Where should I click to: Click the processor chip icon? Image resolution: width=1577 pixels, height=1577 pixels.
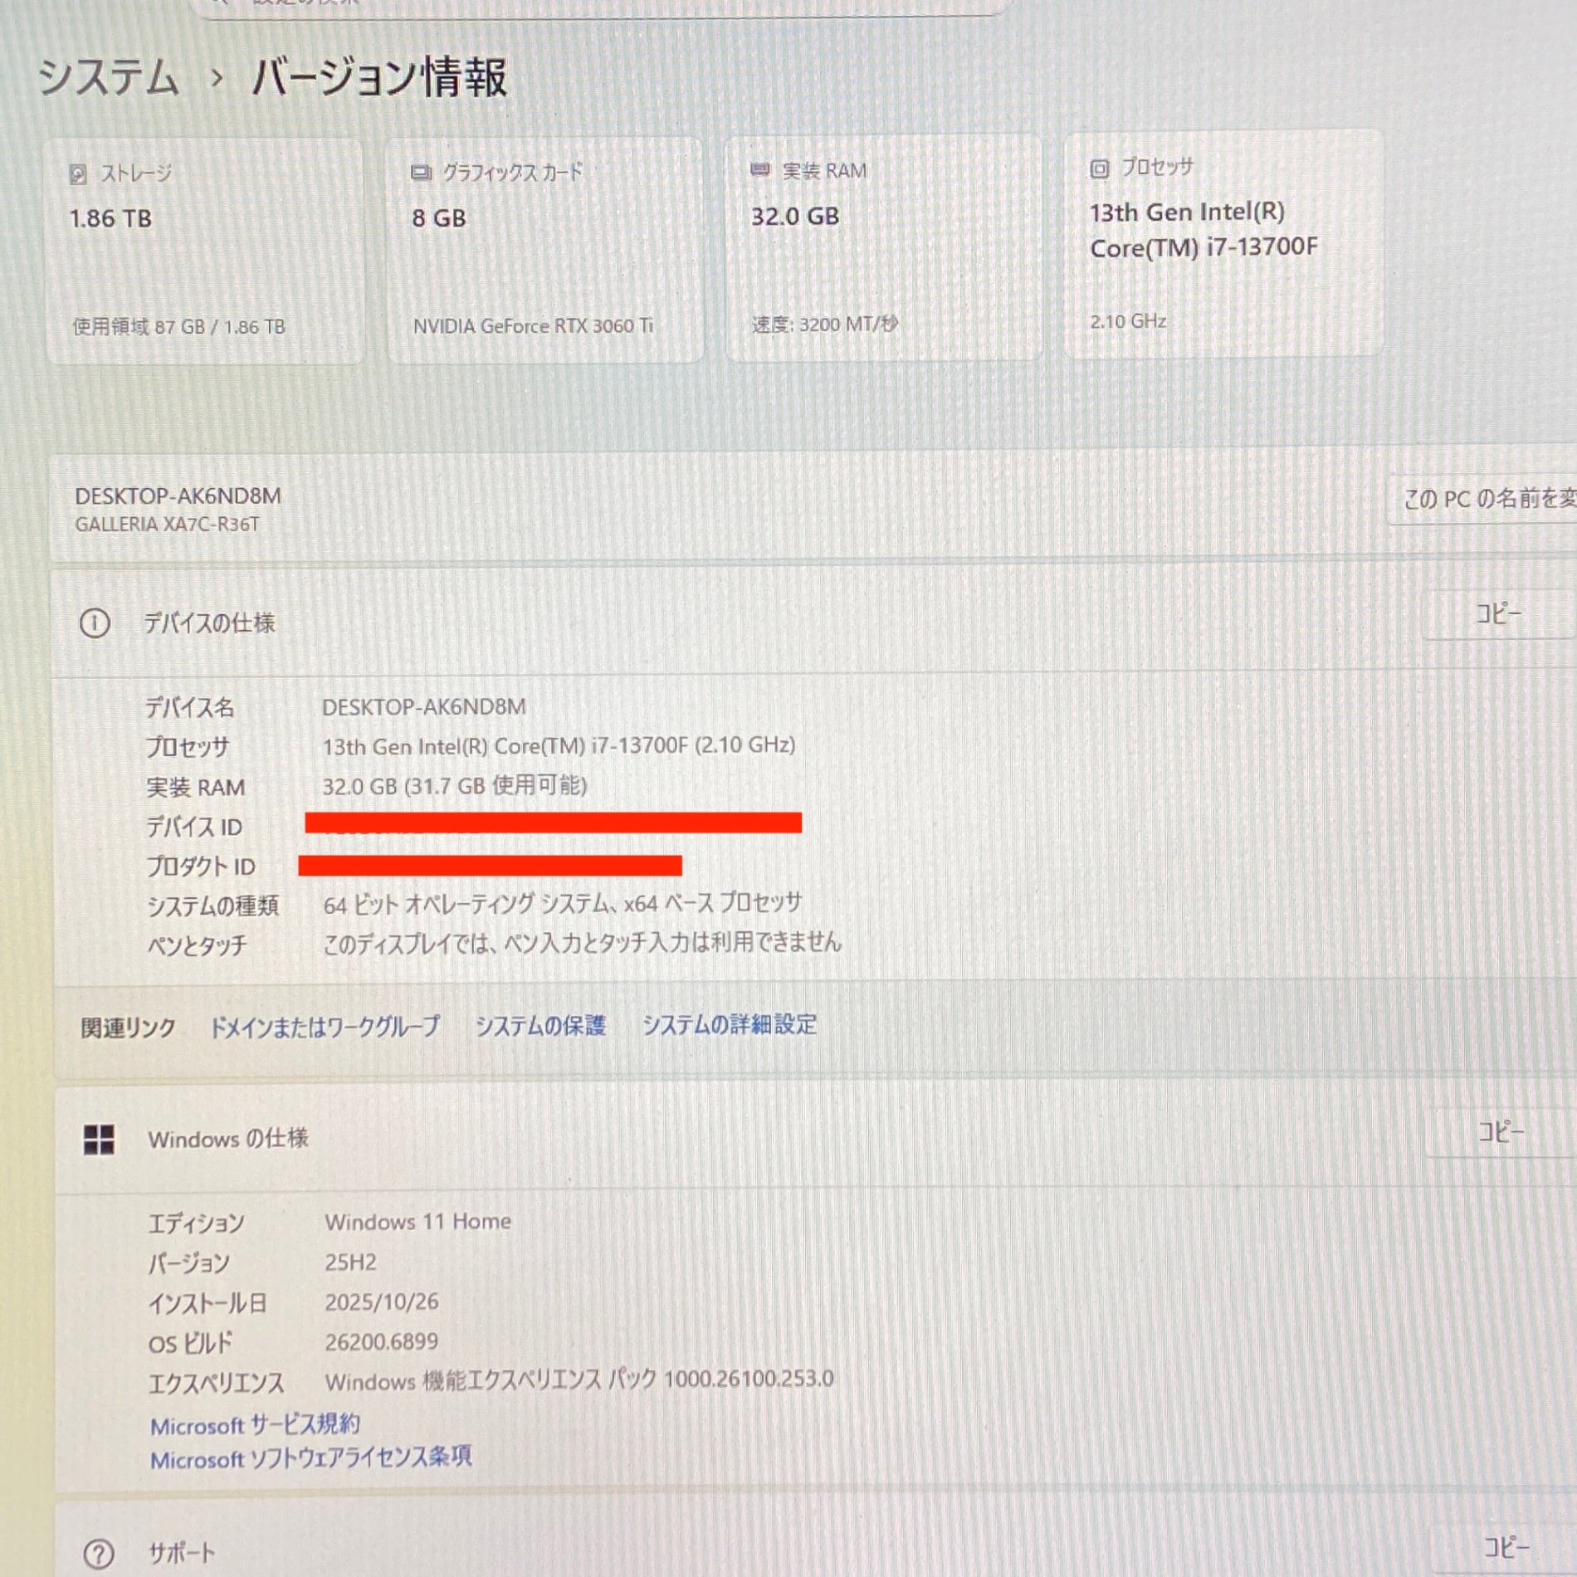[x=1099, y=168]
